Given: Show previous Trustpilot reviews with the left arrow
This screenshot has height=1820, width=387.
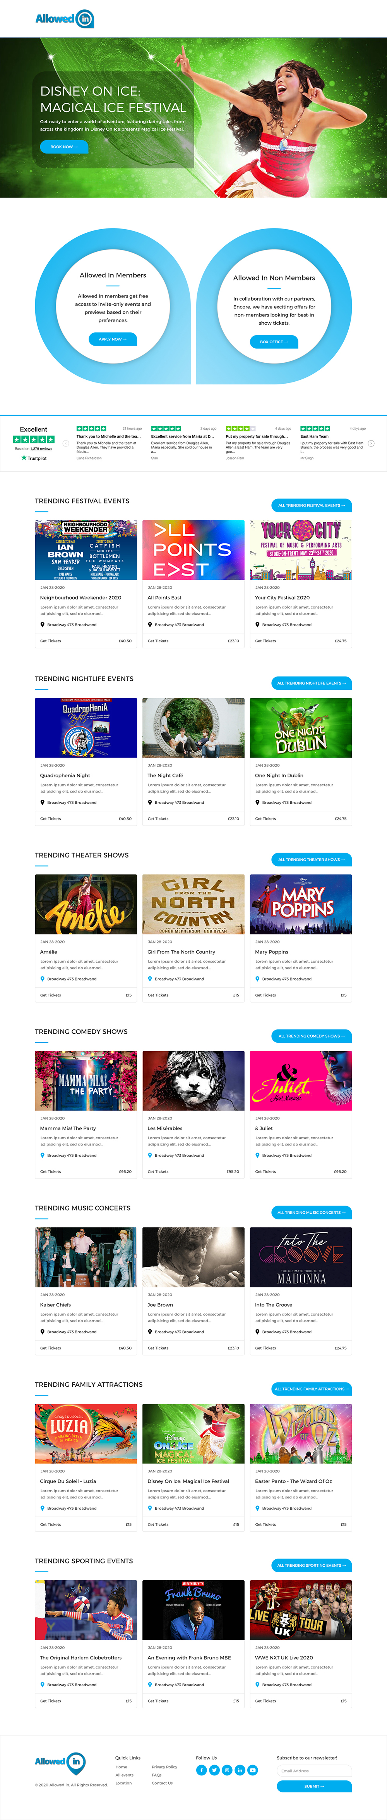Looking at the screenshot, I should click(65, 444).
